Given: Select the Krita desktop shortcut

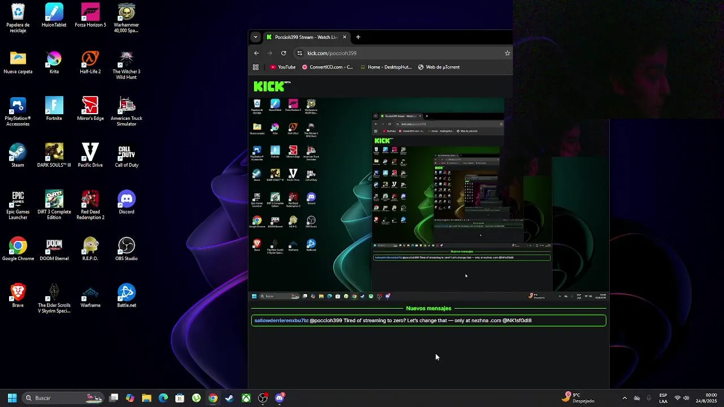Looking at the screenshot, I should click(54, 63).
